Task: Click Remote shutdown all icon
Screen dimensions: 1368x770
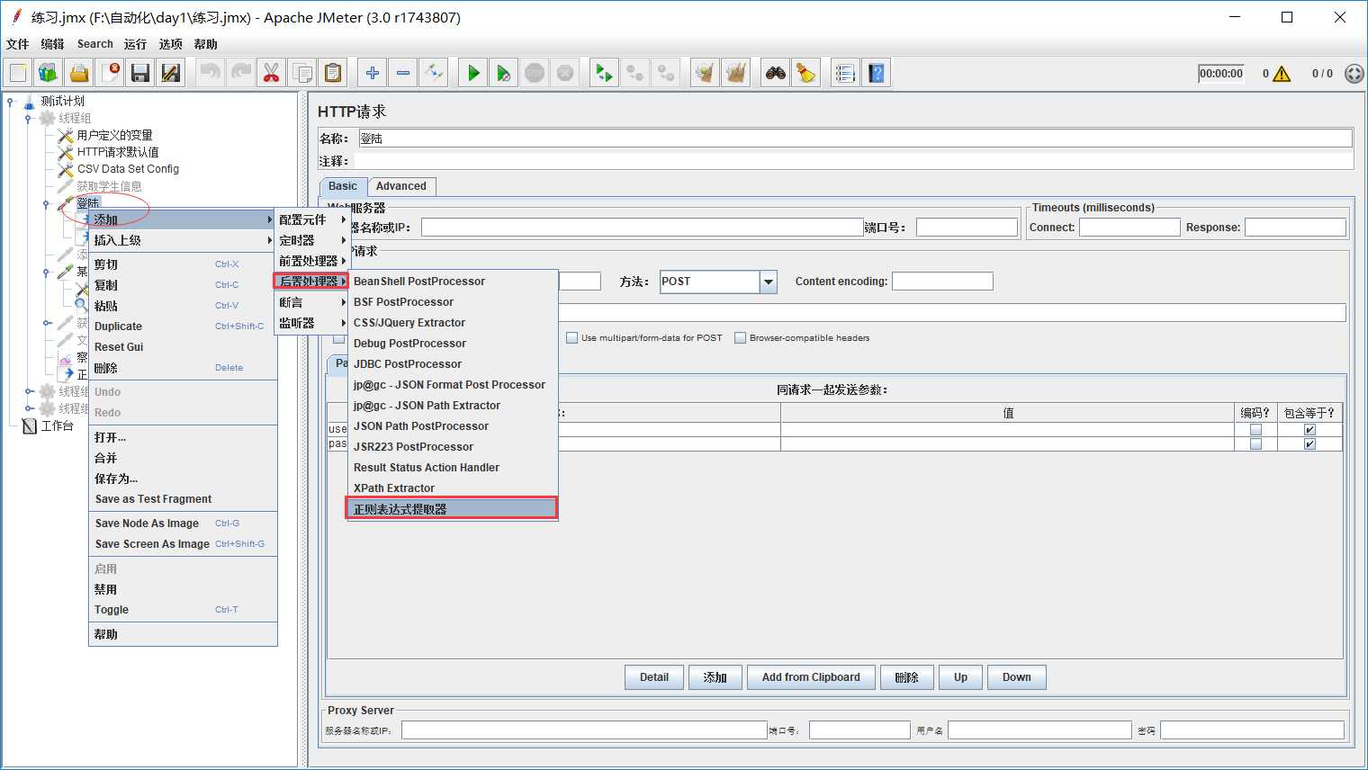Action: (x=665, y=73)
